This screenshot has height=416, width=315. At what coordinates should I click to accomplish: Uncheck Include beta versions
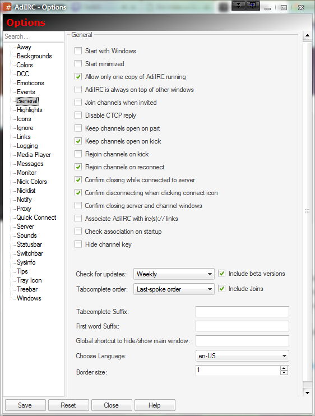pyautogui.click(x=221, y=274)
